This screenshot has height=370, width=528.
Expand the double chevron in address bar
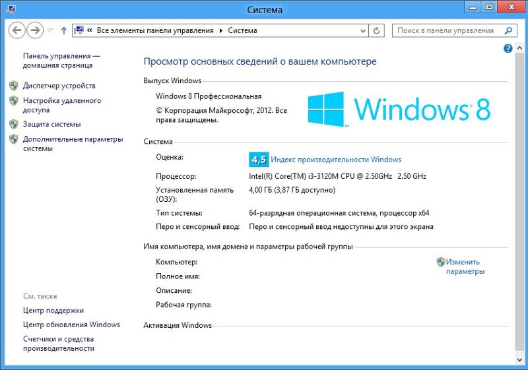90,30
